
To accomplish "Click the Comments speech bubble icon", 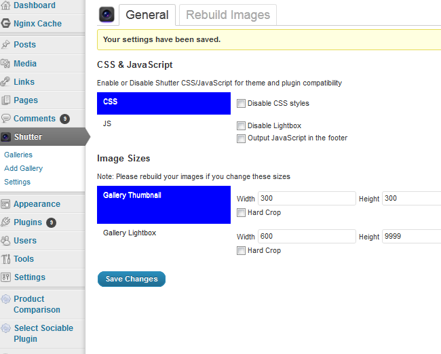I will [x=5, y=118].
